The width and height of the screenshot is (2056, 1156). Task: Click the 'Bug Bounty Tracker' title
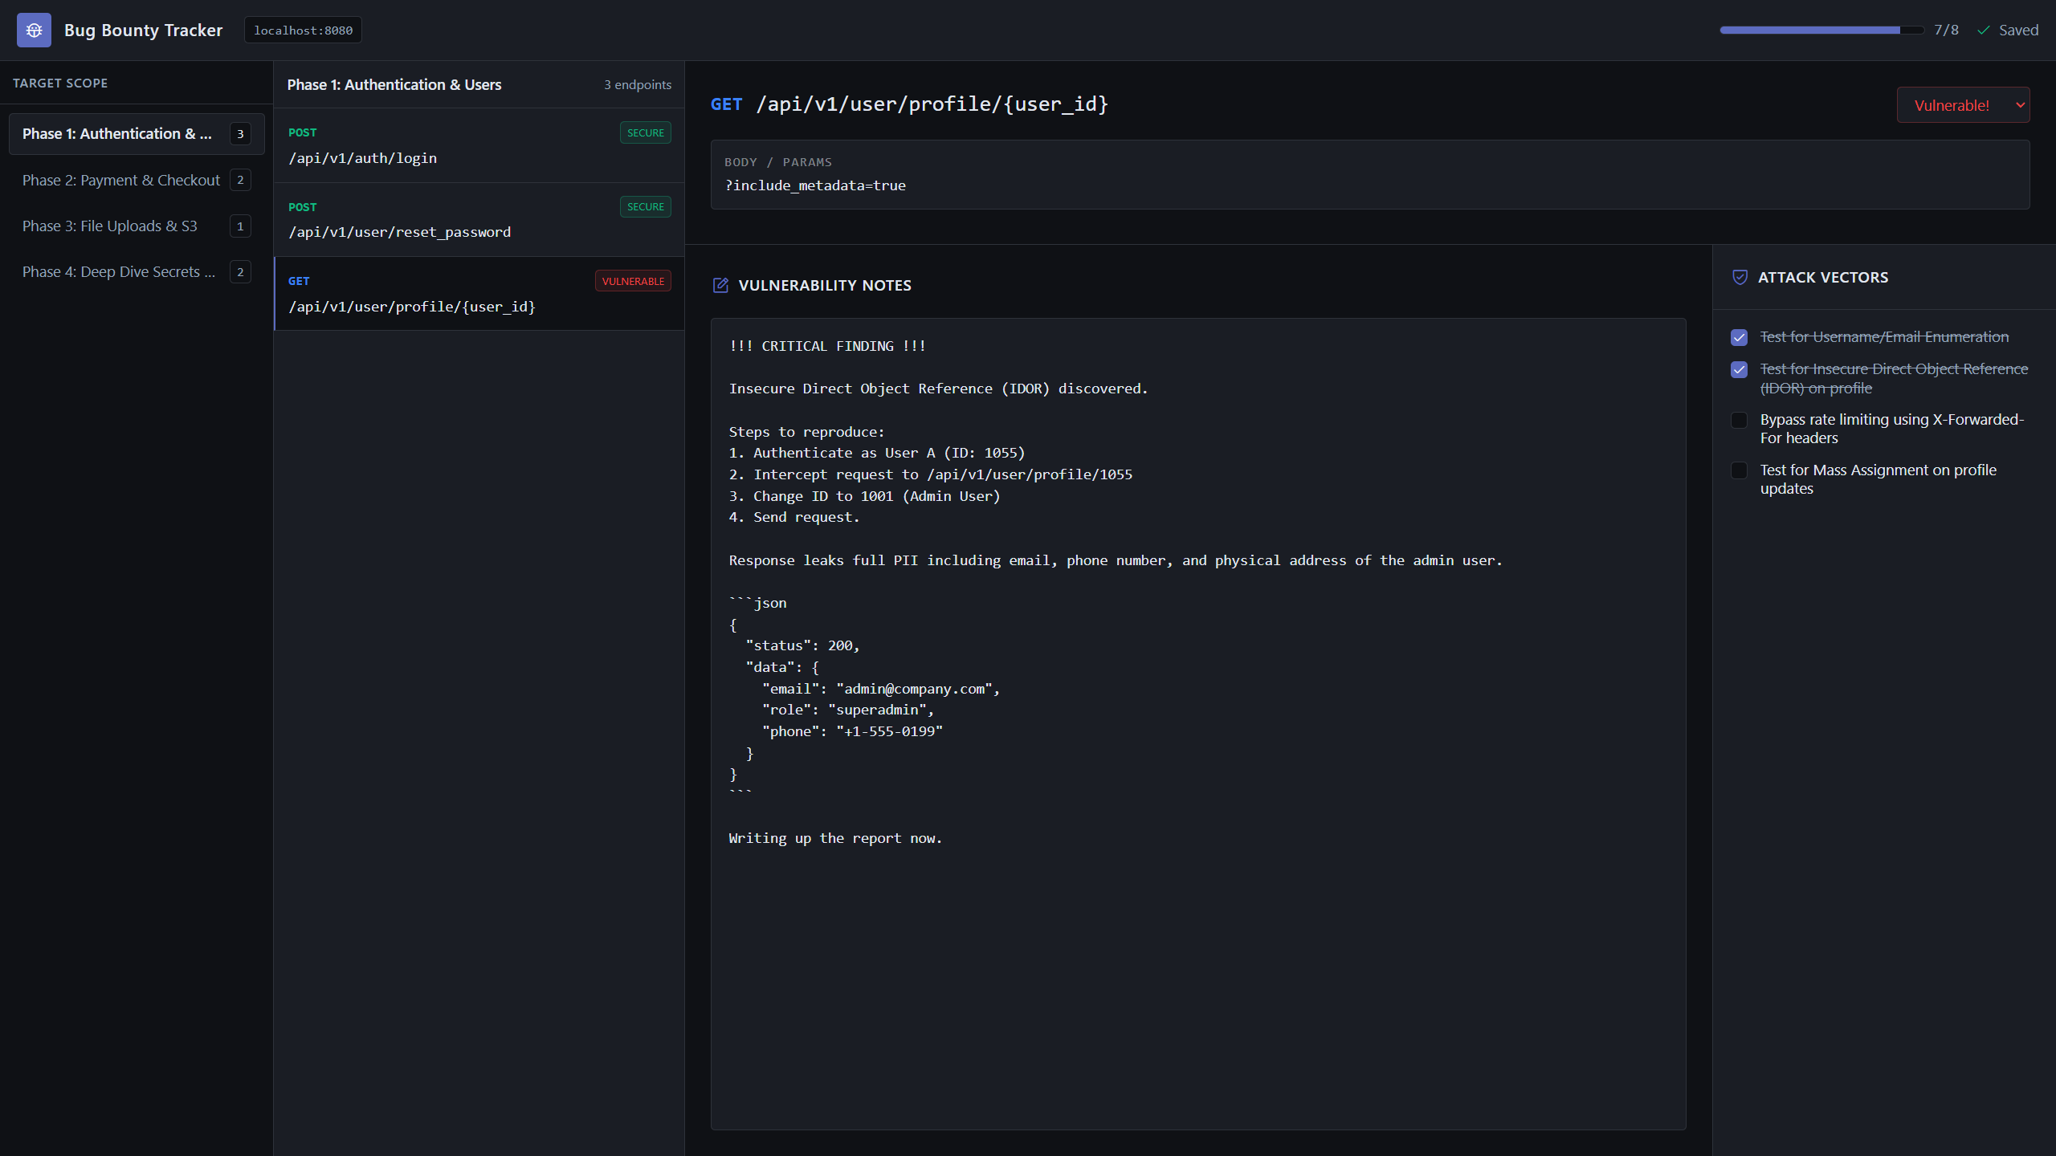click(x=143, y=31)
